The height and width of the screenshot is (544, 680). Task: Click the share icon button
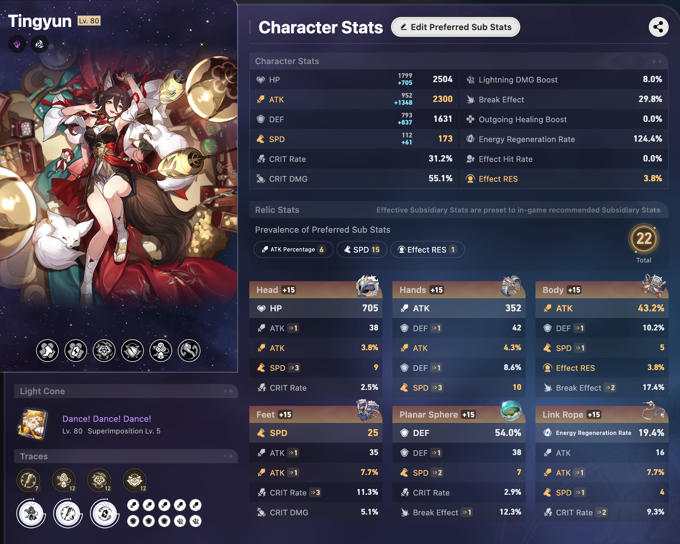(x=658, y=27)
